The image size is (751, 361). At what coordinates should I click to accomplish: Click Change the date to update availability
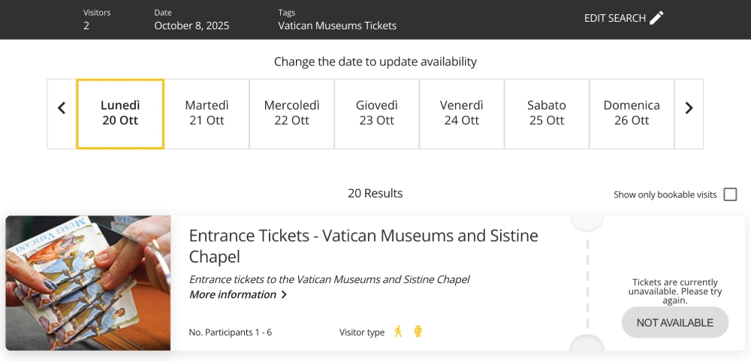pyautogui.click(x=375, y=62)
